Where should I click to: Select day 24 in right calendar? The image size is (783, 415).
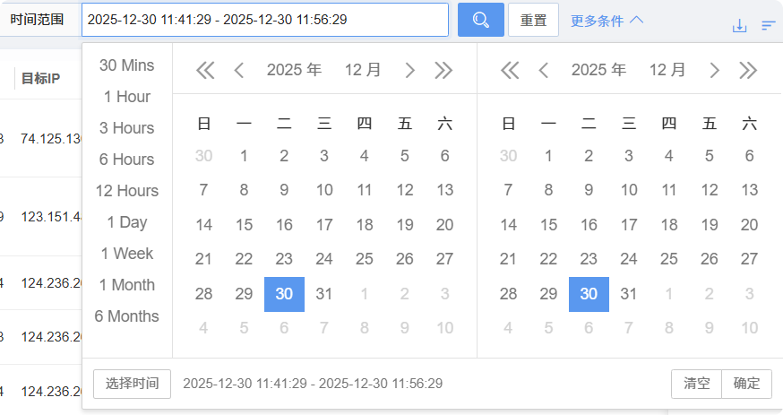tap(629, 260)
